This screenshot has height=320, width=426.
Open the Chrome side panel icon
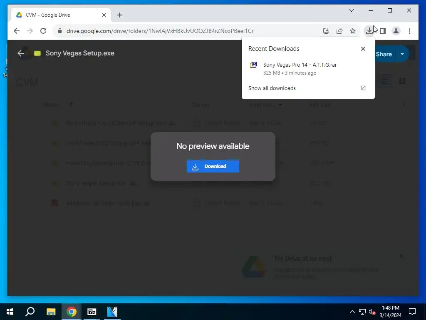[x=383, y=31]
